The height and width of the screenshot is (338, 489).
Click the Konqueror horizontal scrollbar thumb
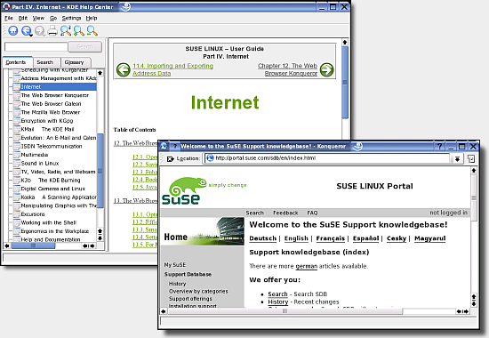click(x=285, y=311)
